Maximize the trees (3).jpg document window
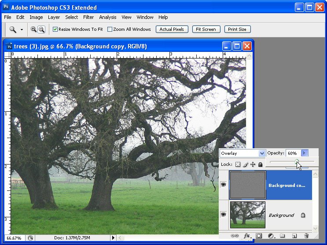This screenshot has width=327, height=245. coord(237,46)
